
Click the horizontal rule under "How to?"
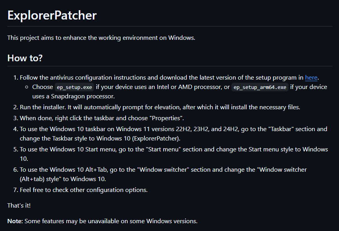170,66
